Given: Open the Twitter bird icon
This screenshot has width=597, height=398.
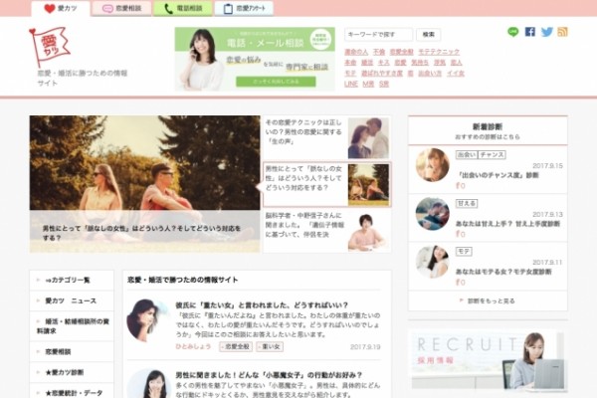Looking at the screenshot, I should [x=546, y=32].
